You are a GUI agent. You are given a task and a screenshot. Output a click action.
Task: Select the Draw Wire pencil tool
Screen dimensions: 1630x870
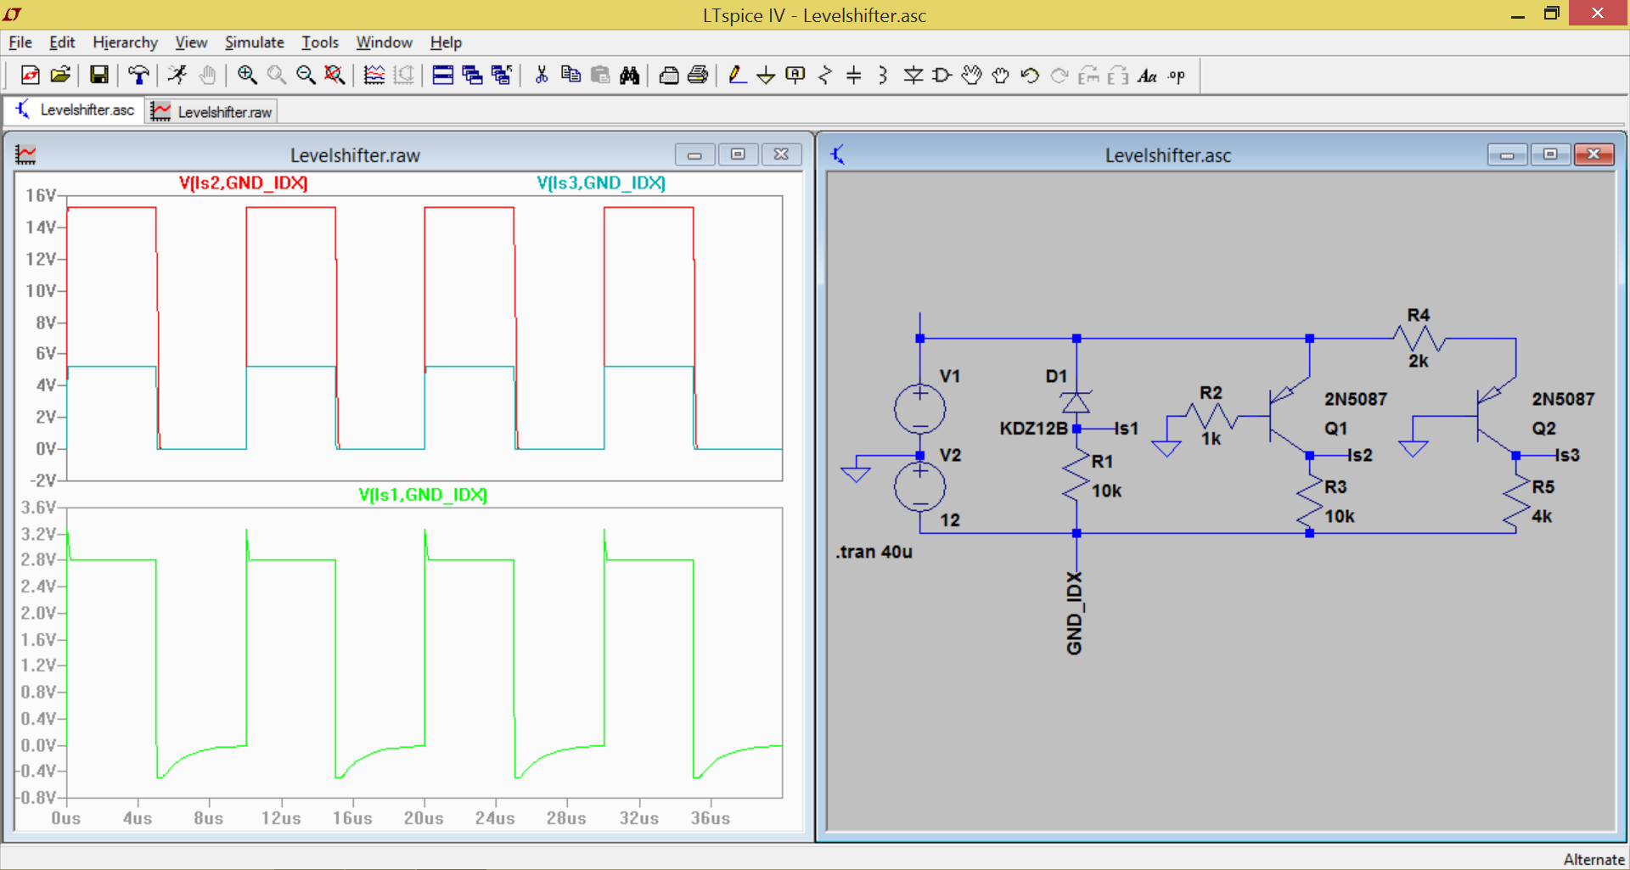click(x=737, y=76)
